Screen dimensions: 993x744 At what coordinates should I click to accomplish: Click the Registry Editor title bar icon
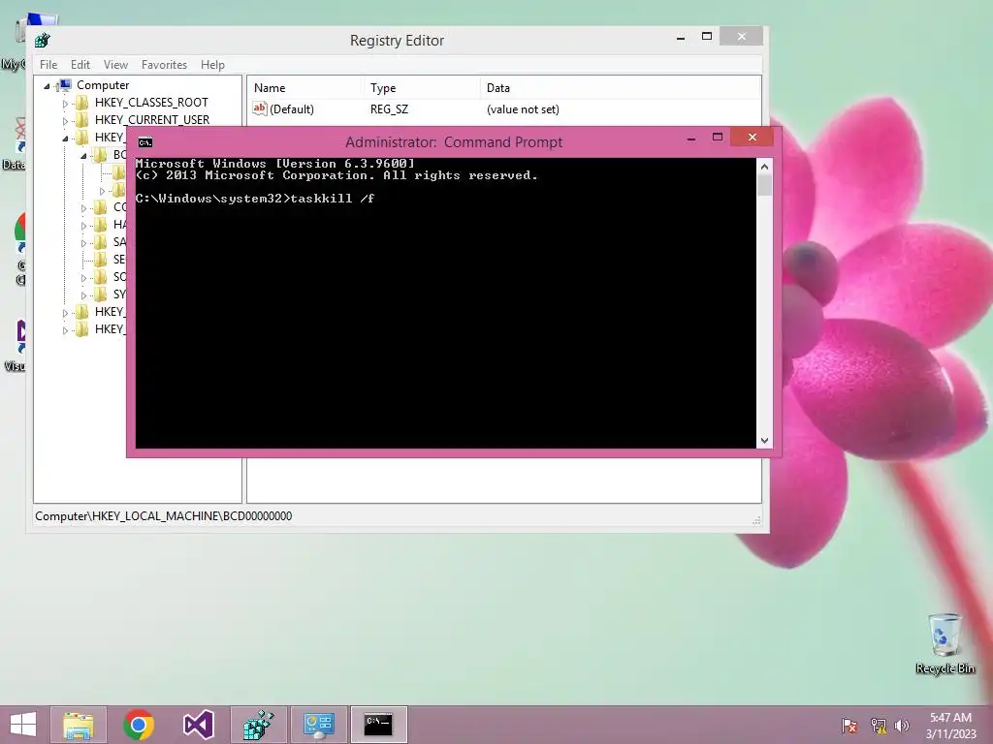[43, 41]
